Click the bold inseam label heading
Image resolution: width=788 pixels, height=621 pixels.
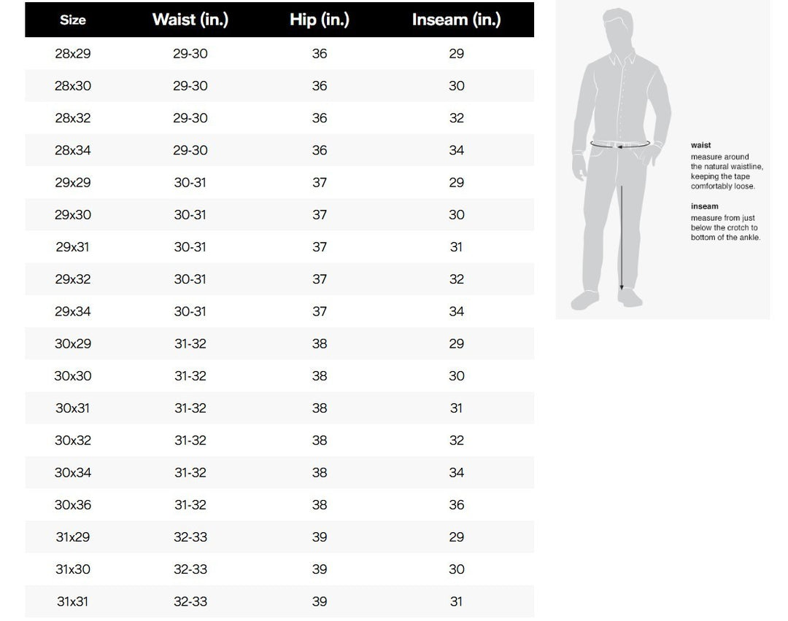(x=704, y=206)
